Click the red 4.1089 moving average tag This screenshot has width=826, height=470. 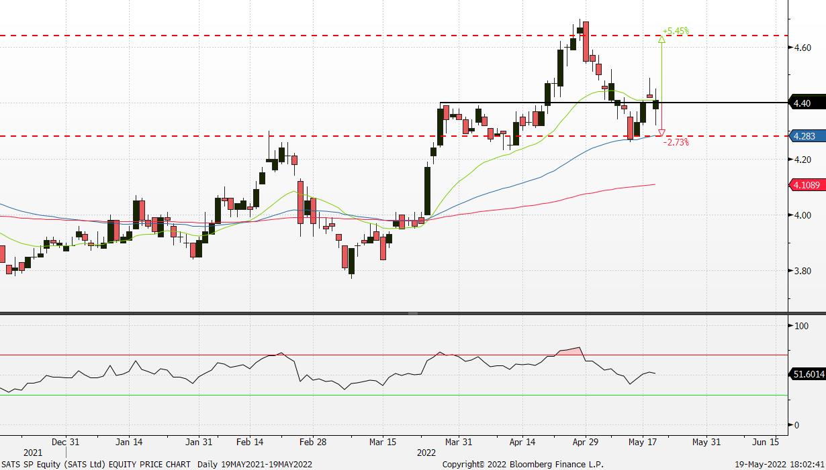[x=806, y=184]
